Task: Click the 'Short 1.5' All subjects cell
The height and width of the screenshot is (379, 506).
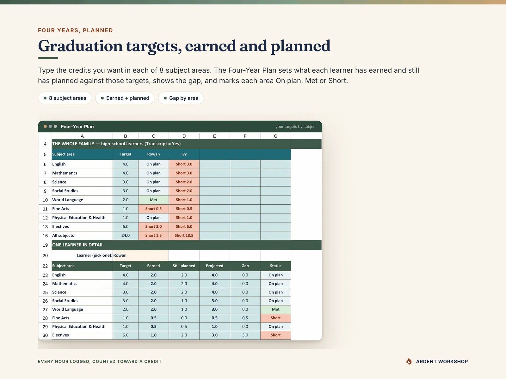Action: point(153,236)
